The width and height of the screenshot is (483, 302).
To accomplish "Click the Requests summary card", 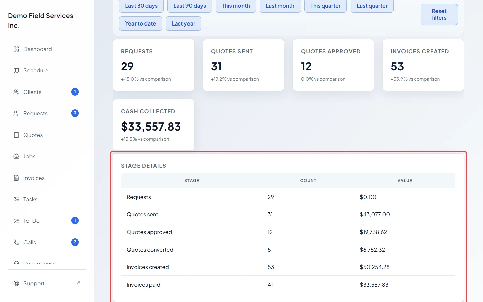I will click(154, 65).
